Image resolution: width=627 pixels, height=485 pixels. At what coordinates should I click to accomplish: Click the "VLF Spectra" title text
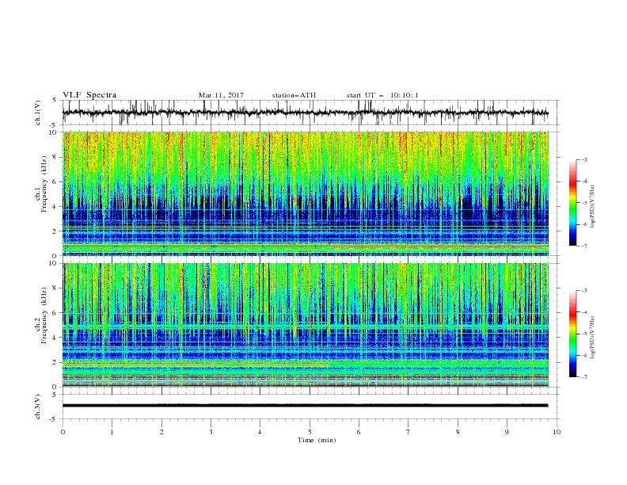click(89, 95)
